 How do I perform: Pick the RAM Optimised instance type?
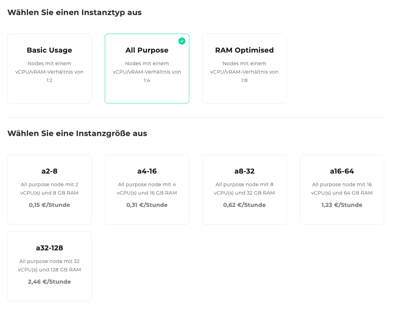[x=244, y=50]
